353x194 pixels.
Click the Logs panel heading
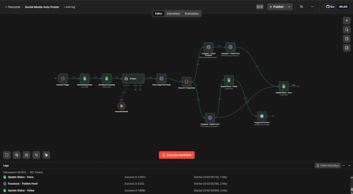coord(6,165)
